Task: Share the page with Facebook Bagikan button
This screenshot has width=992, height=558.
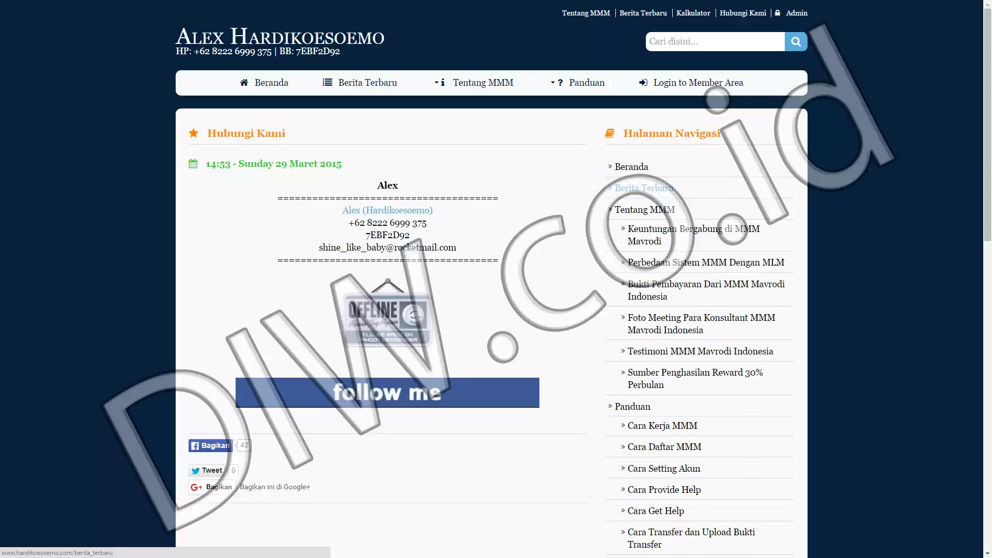Action: tap(211, 445)
